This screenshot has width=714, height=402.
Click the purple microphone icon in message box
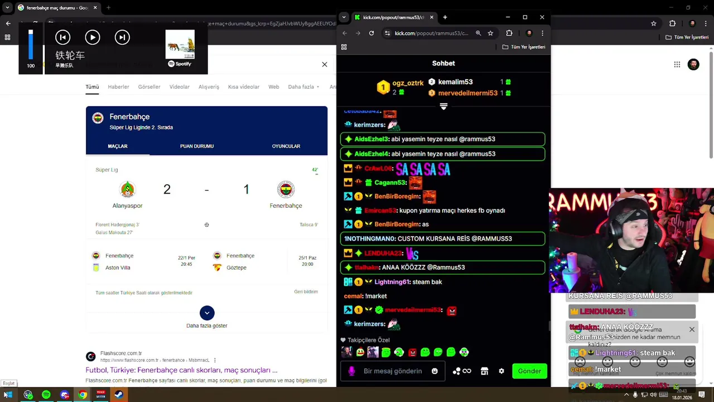coord(351,371)
